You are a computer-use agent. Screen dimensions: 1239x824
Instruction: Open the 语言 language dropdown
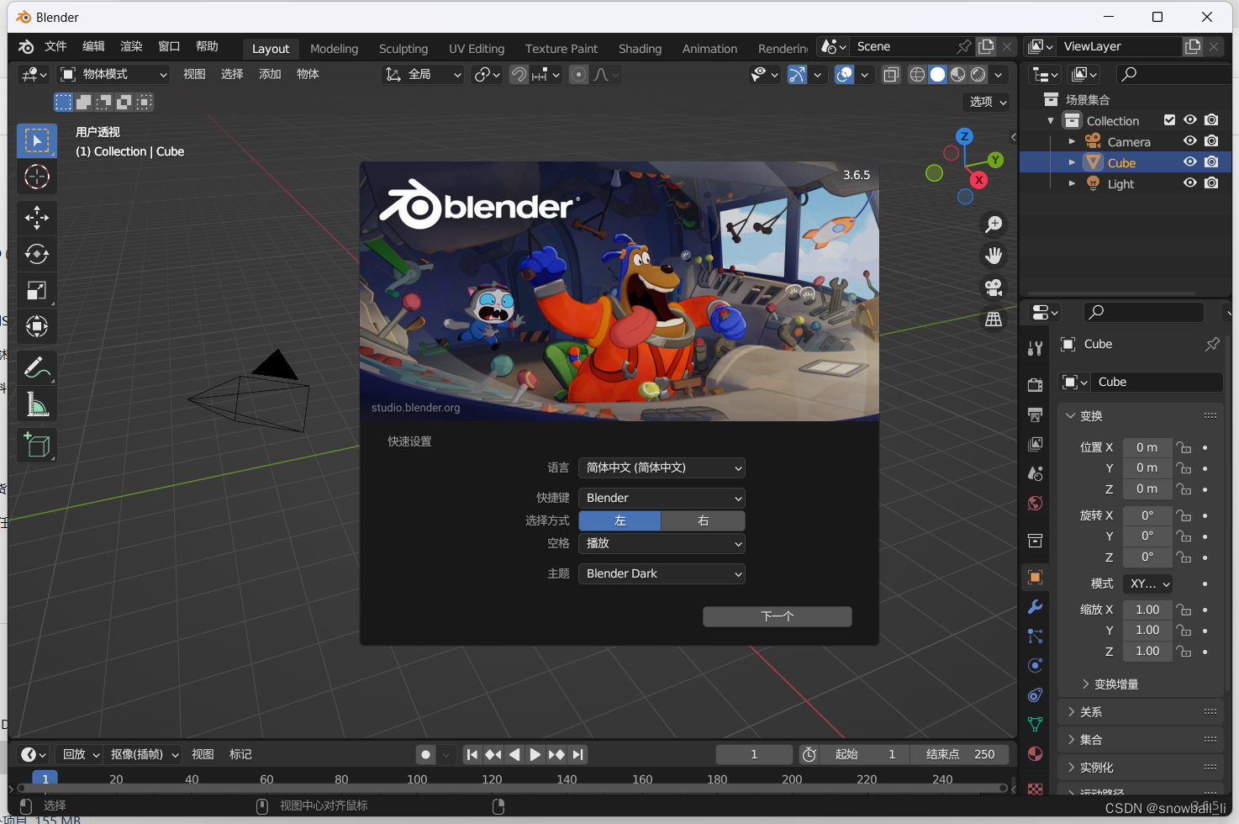click(x=662, y=467)
